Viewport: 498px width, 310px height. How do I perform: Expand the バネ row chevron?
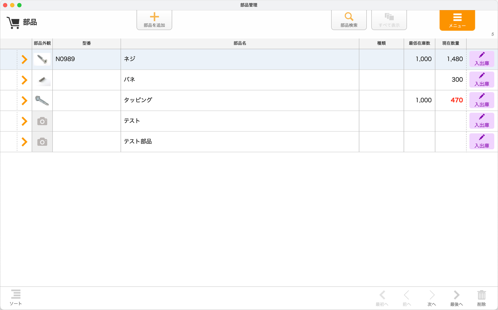pyautogui.click(x=24, y=80)
